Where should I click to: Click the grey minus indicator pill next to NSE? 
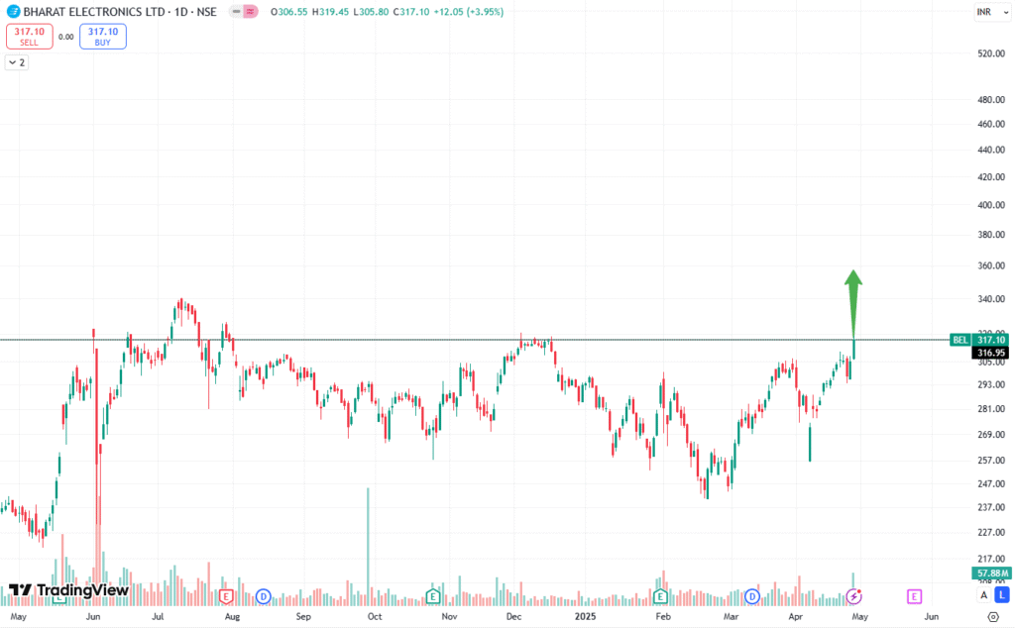(236, 12)
